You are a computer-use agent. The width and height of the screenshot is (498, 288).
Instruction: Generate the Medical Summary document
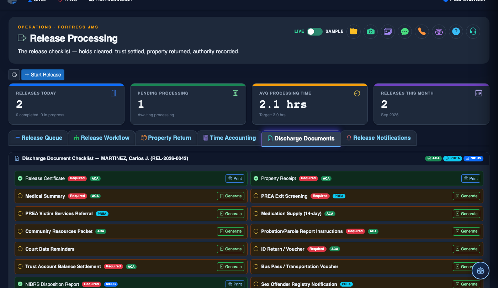tap(231, 196)
